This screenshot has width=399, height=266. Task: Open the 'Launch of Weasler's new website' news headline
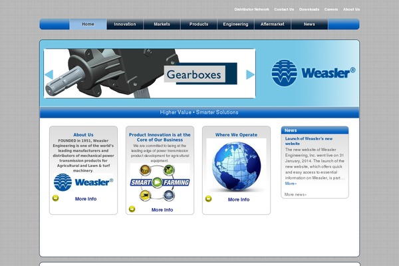pyautogui.click(x=309, y=141)
